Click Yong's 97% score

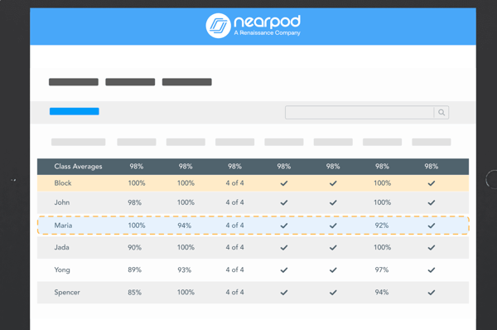coord(382,269)
